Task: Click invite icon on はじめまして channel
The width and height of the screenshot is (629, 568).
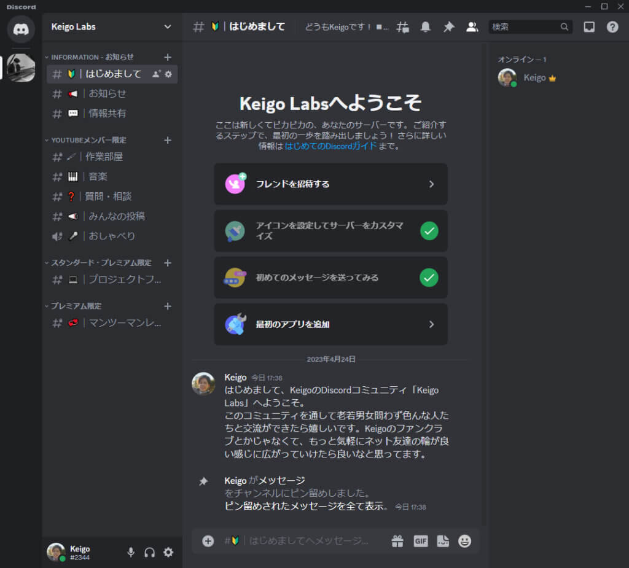Action: pyautogui.click(x=157, y=74)
